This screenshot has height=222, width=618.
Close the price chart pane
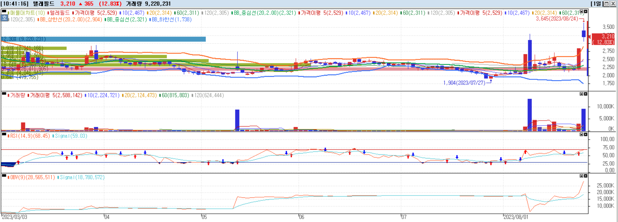point(586,12)
